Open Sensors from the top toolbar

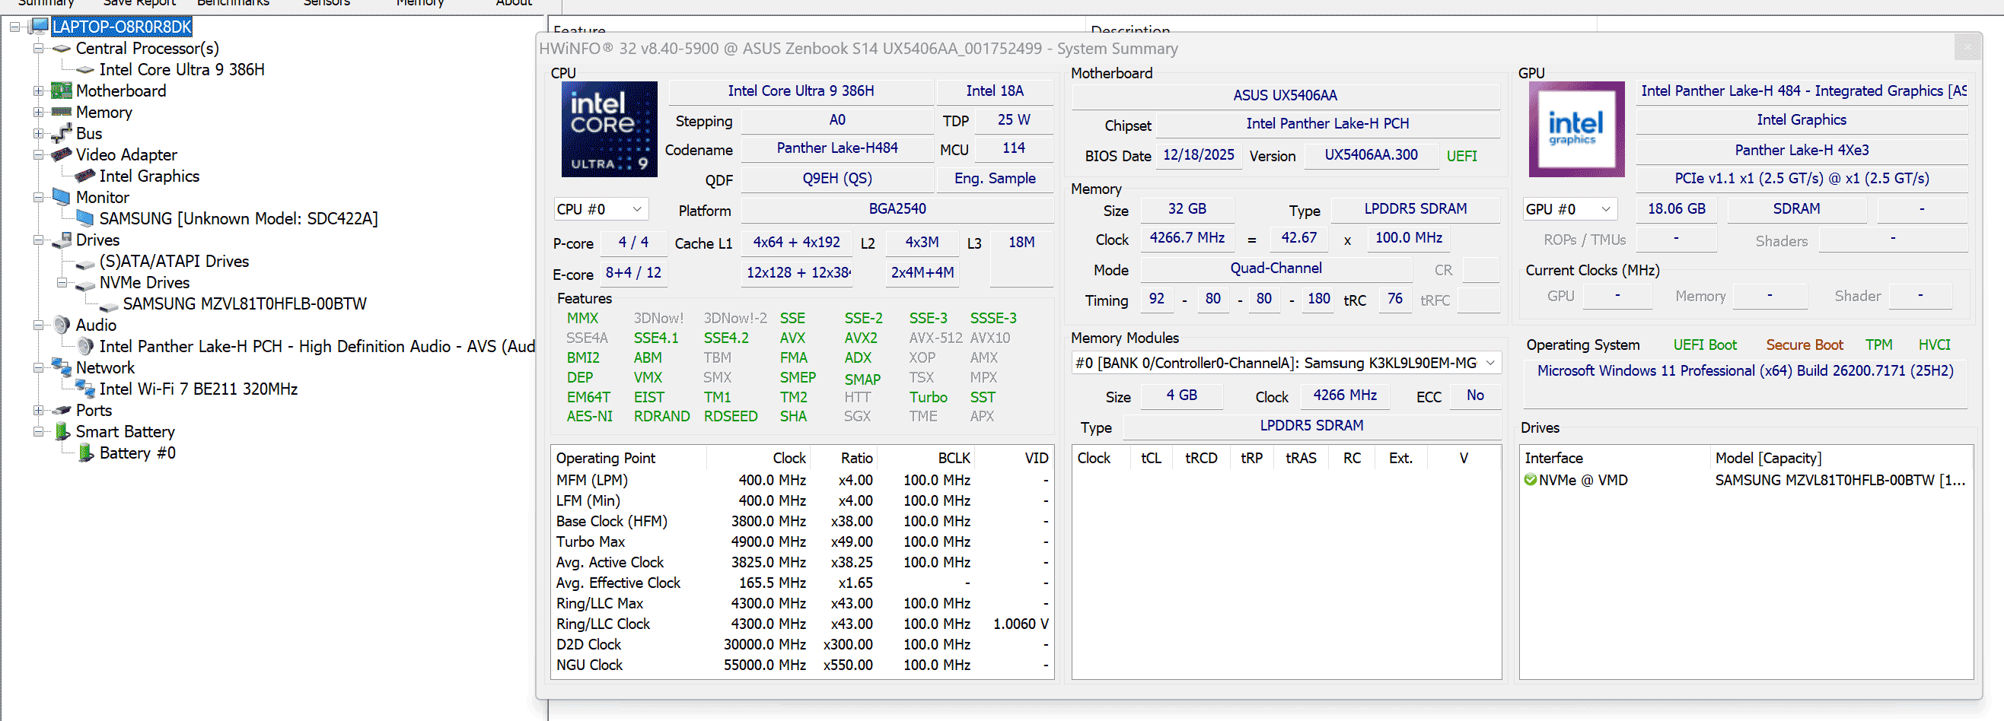(x=327, y=3)
